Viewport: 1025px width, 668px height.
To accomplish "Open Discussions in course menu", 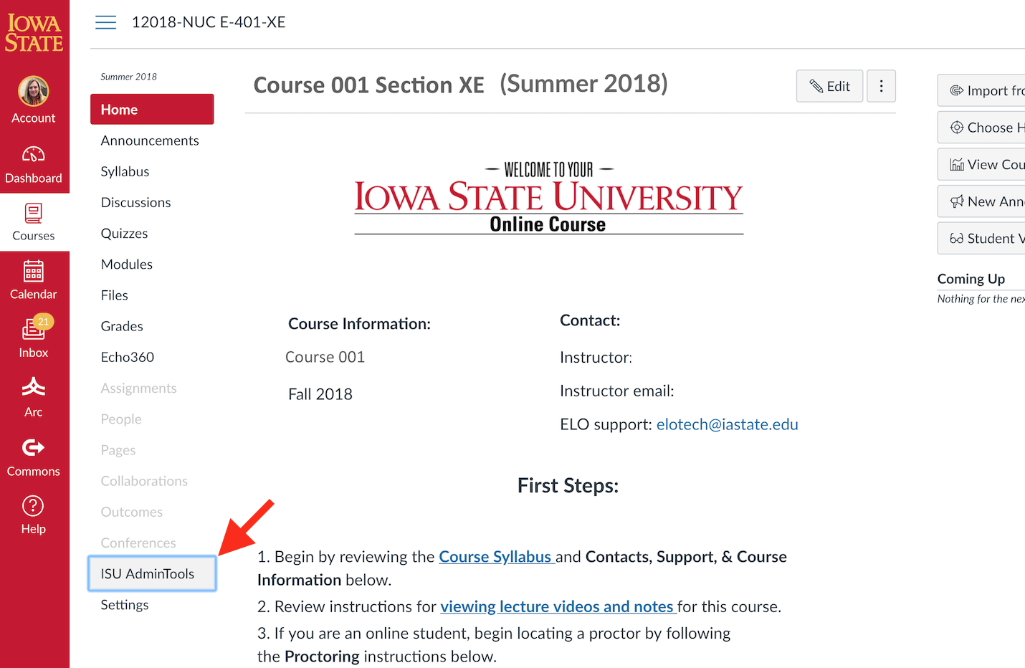I will (x=135, y=202).
